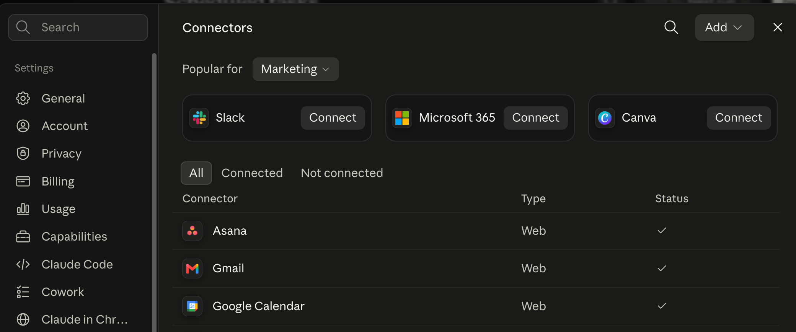Click the Usage bar chart icon
This screenshot has width=796, height=332.
[x=23, y=209]
